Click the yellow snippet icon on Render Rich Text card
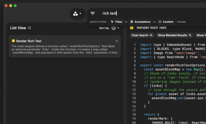Screen dimensions: 206x124 coord(13,41)
